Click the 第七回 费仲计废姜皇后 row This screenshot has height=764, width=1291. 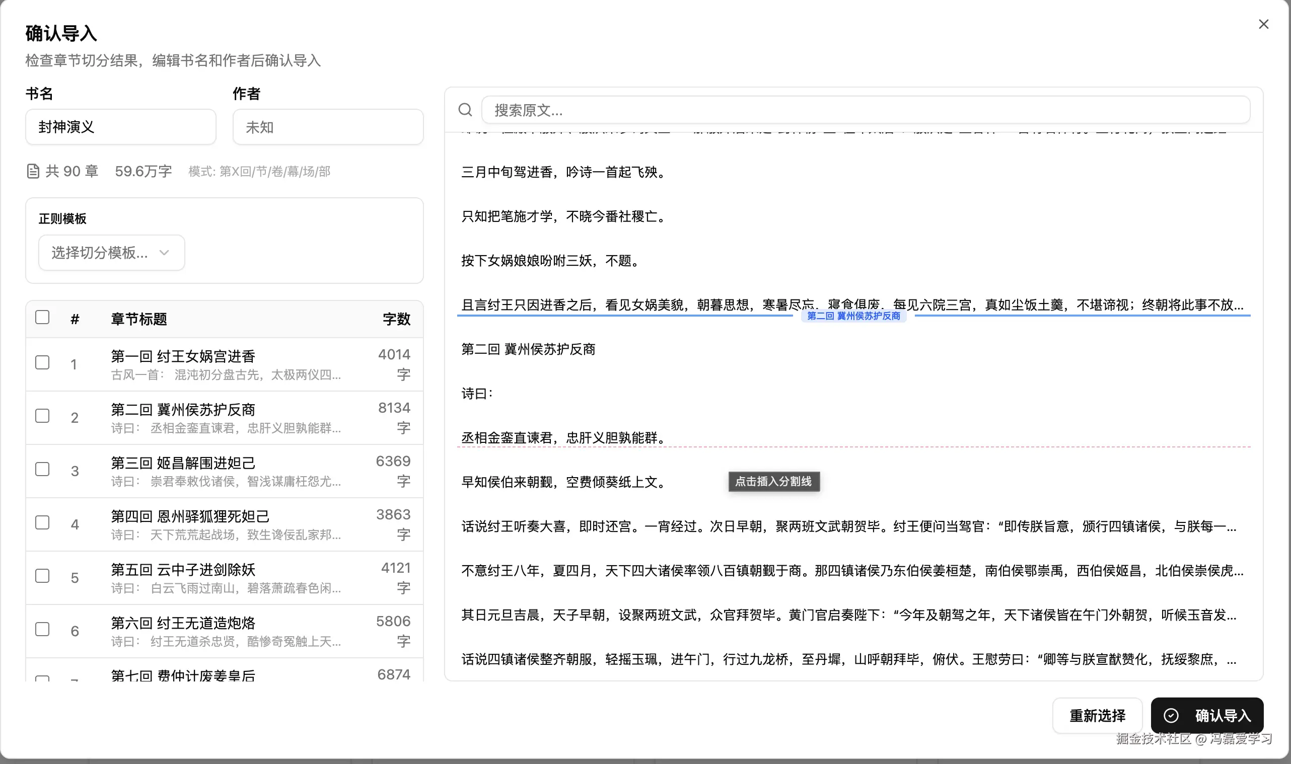pos(183,675)
